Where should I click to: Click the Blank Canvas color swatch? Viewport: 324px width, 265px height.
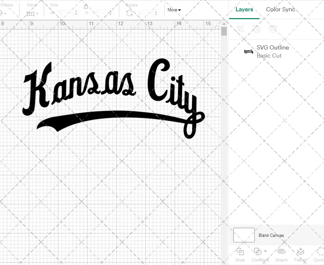(x=243, y=235)
